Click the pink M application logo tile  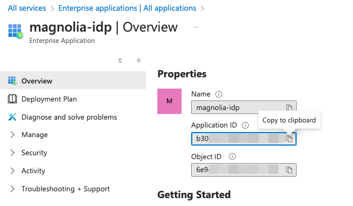pyautogui.click(x=169, y=101)
